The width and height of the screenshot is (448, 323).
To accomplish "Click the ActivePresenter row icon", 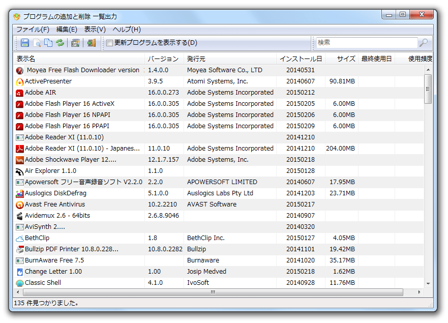I will pos(20,82).
